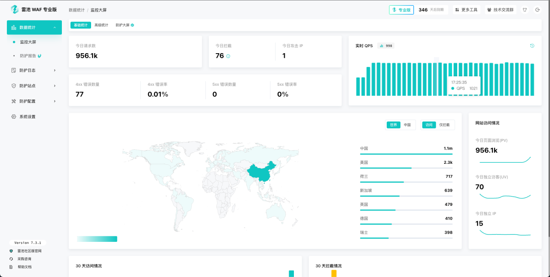Screen dimensions: 550x277
Task: Expand the 防护配置 chevron
Action: (x=55, y=101)
